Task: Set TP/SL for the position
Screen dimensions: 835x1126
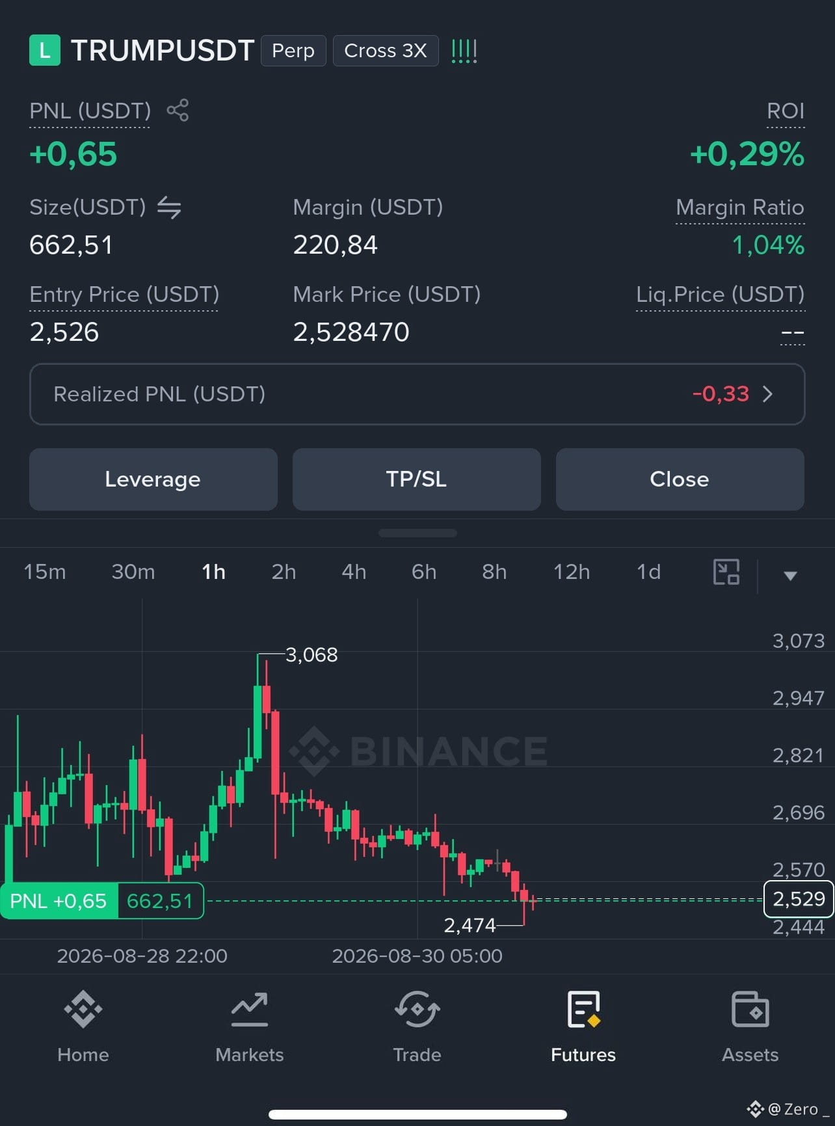Action: (x=417, y=479)
